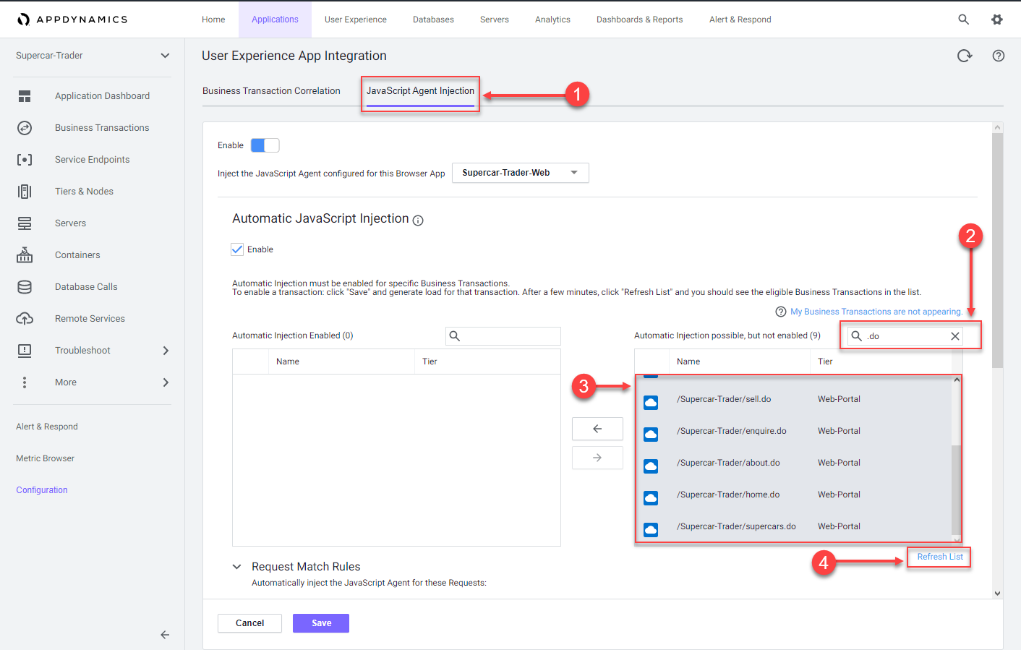Uncheck the Automatic Injection Enable checkbox
Screen dimensions: 1021x650
coord(237,249)
